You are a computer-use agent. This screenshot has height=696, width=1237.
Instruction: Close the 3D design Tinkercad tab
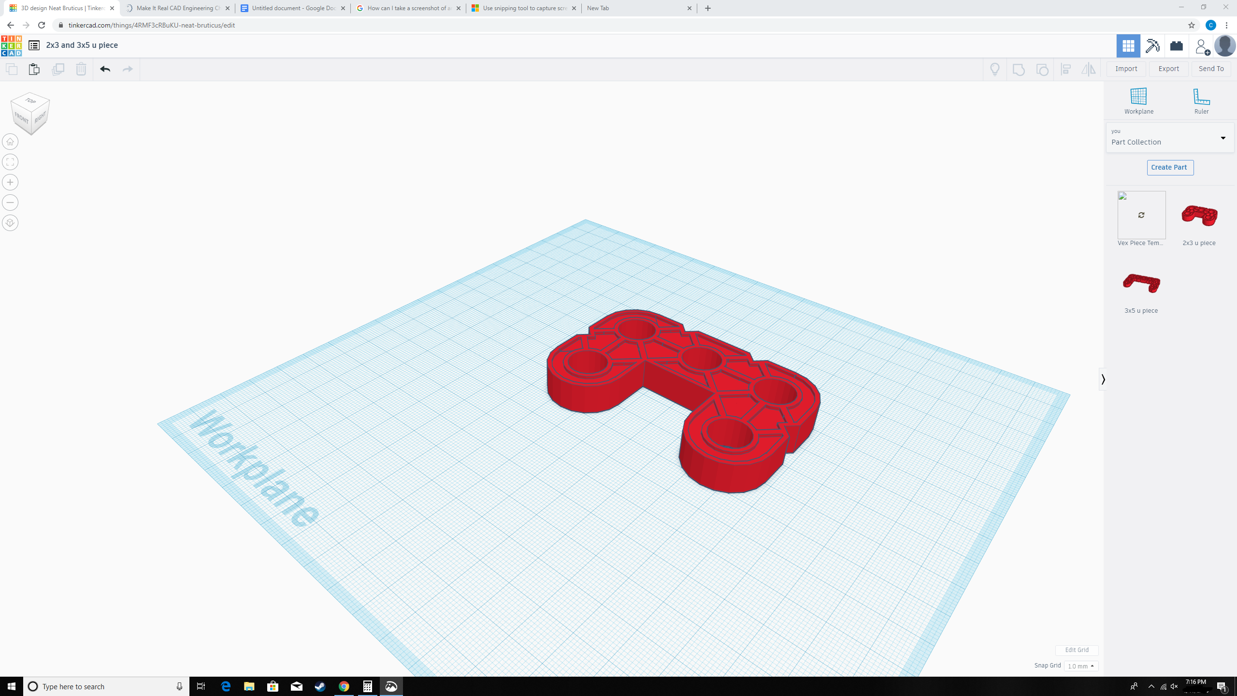click(x=112, y=8)
